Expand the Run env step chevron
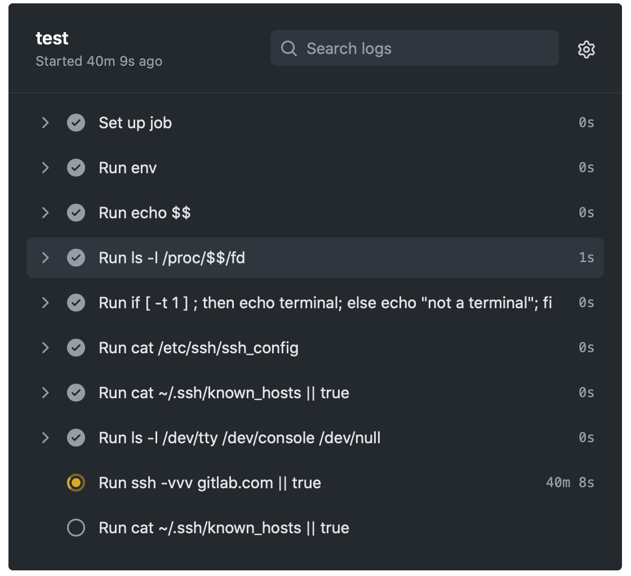 click(45, 168)
